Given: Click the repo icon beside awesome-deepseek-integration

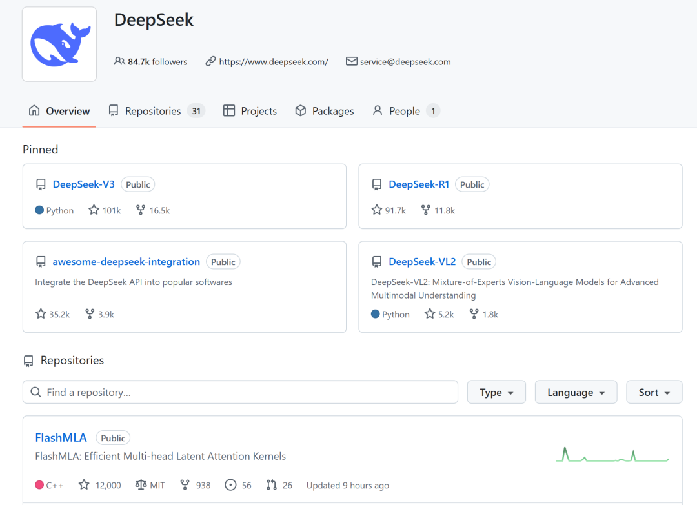Looking at the screenshot, I should click(x=41, y=262).
